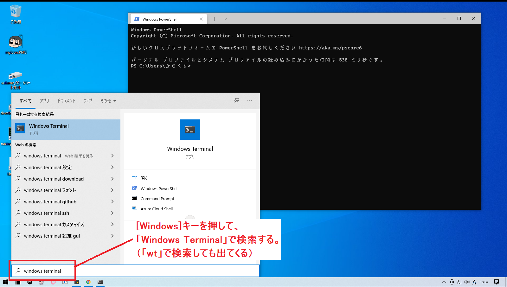Click taskbar clock showing 18:04
The width and height of the screenshot is (507, 287).
[484, 282]
